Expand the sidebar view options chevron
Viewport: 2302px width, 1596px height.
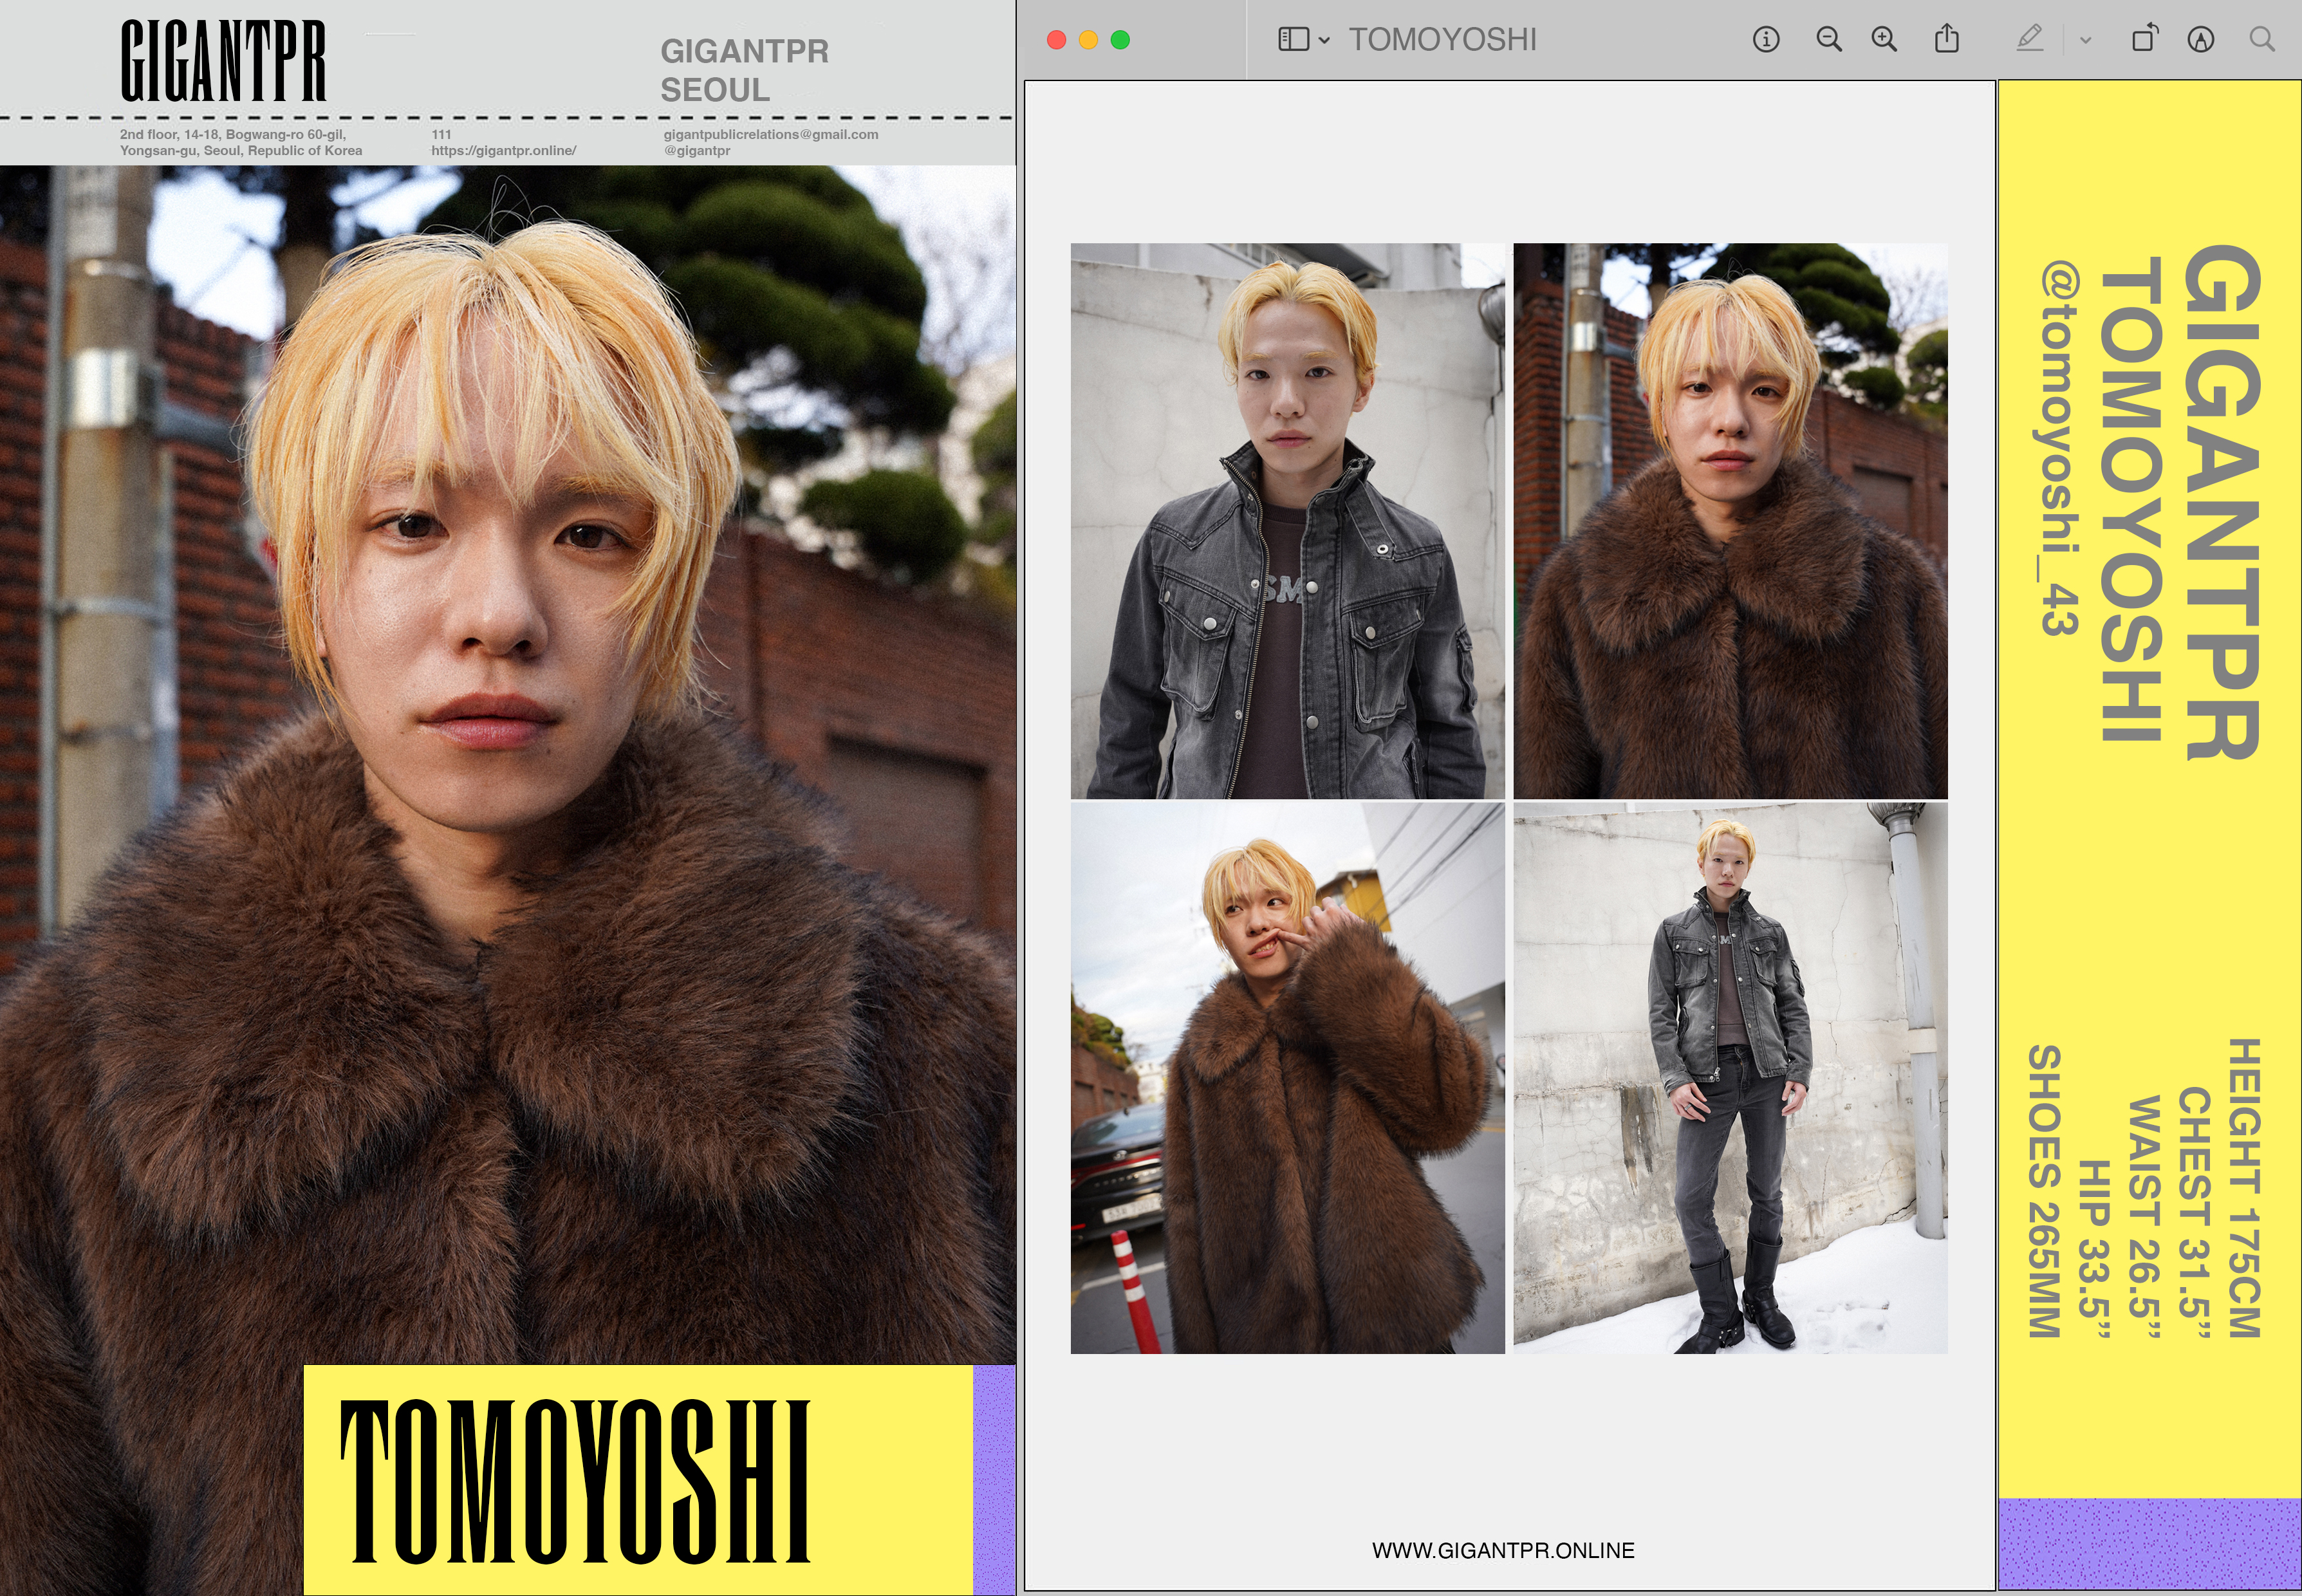[1324, 41]
